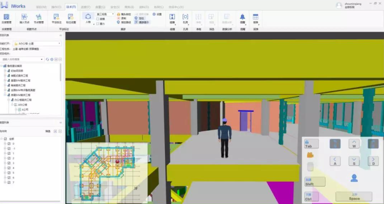Switch to the 技术(T) ribbon tab
Screen dimensions: 384x204
tap(71, 7)
